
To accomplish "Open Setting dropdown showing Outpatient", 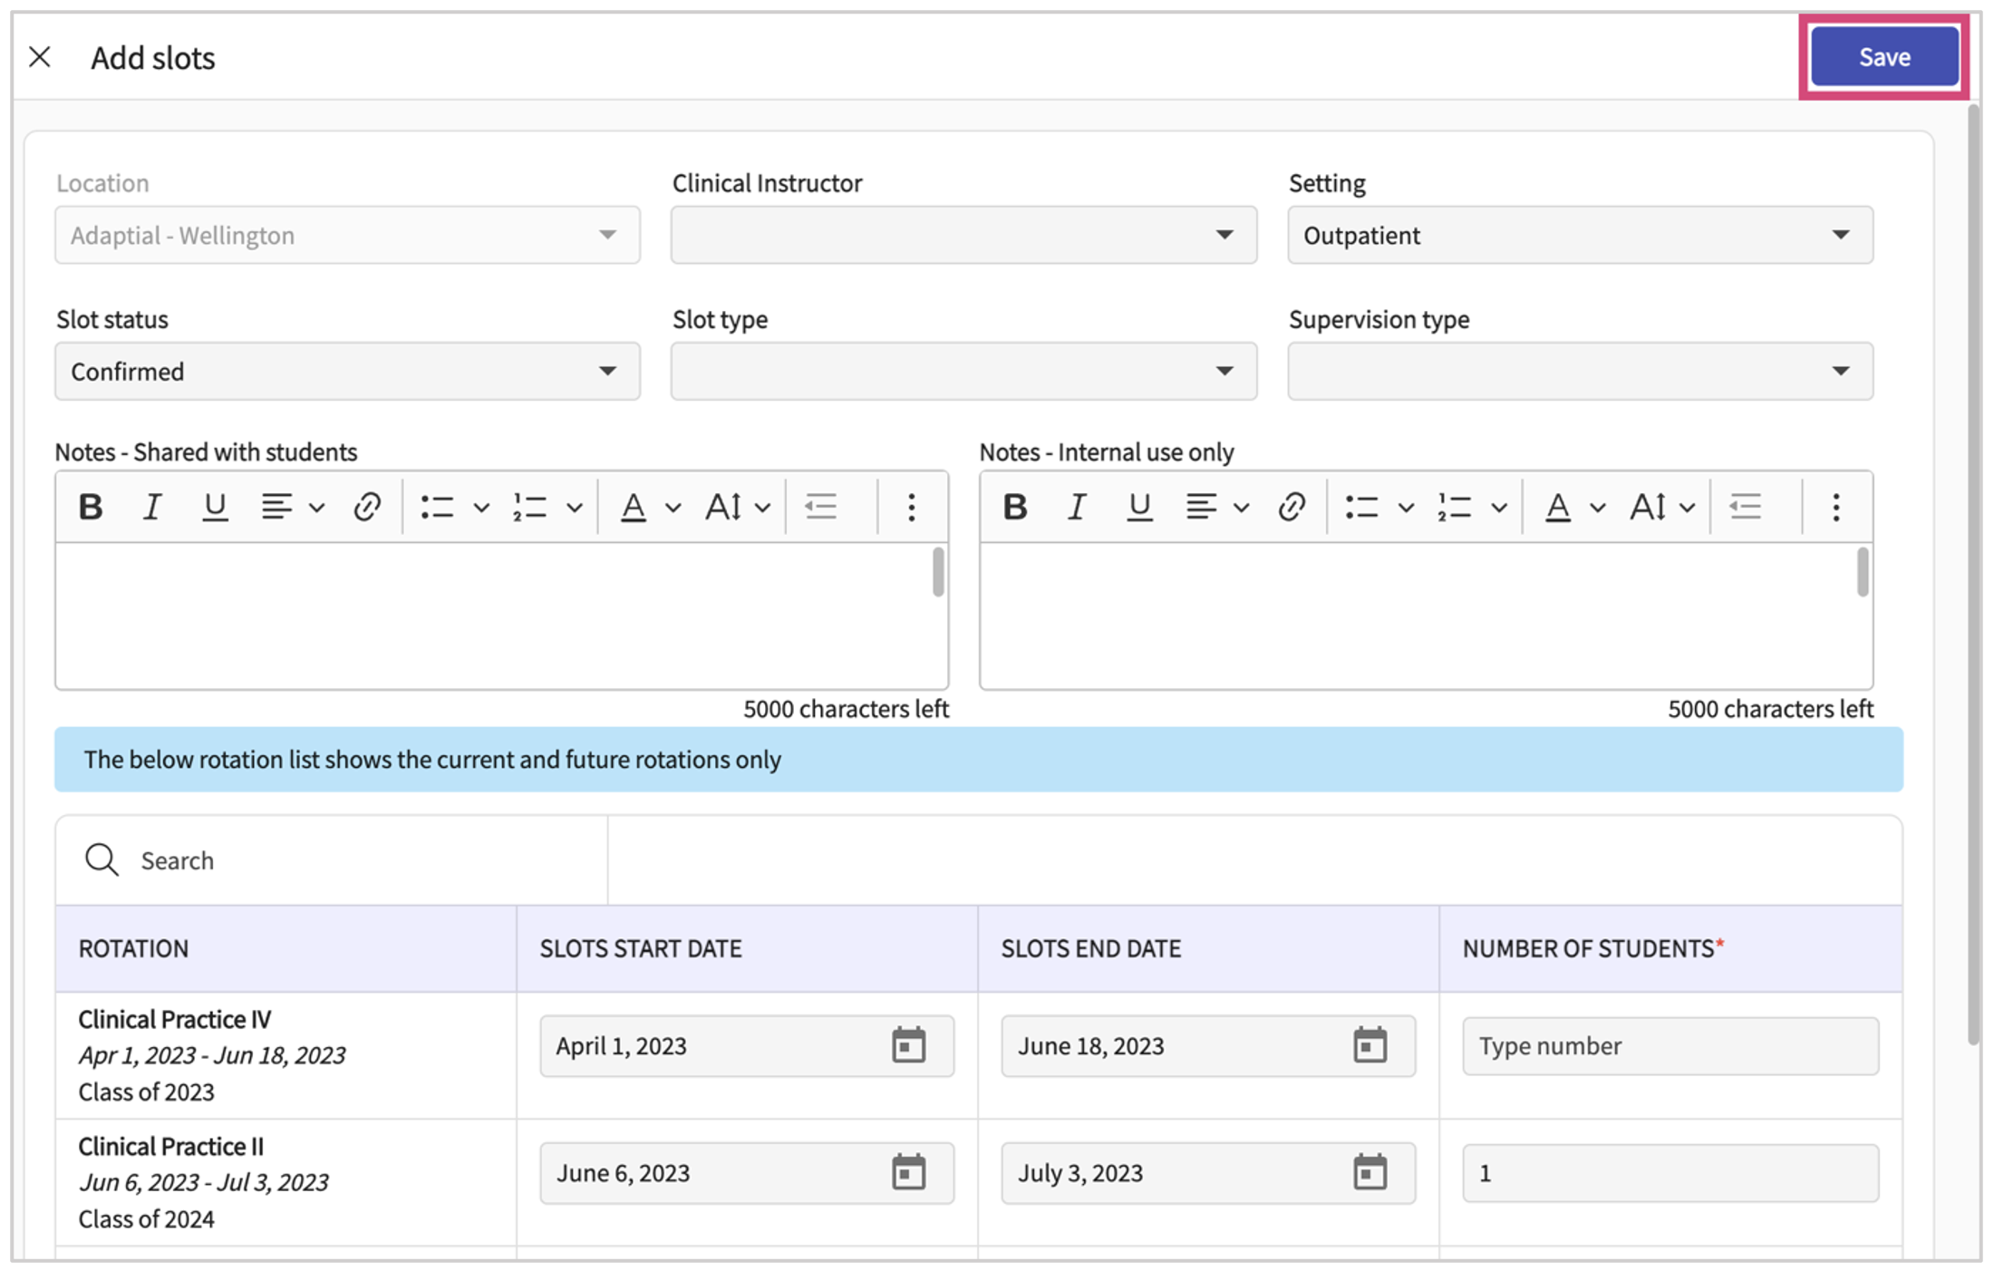I will pos(1579,235).
